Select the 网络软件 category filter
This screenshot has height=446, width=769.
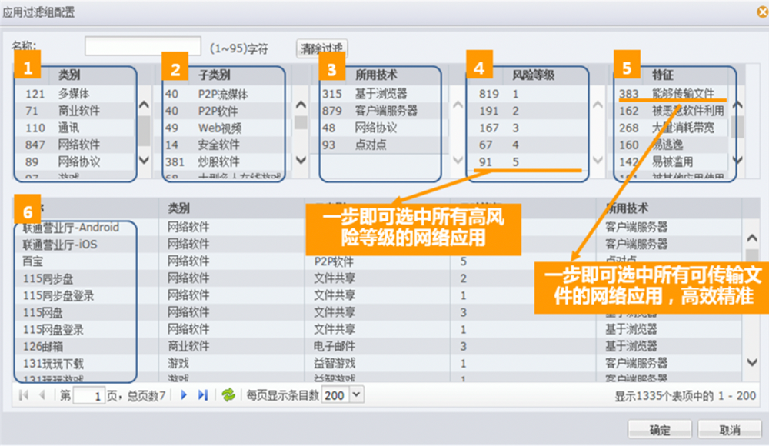(79, 145)
